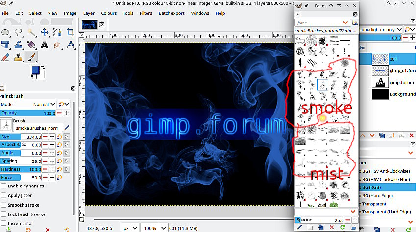
Task: Open the px units dropdown
Action: coord(130,228)
